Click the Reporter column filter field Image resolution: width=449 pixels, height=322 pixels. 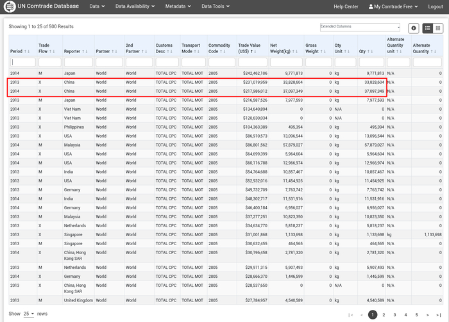(78, 63)
